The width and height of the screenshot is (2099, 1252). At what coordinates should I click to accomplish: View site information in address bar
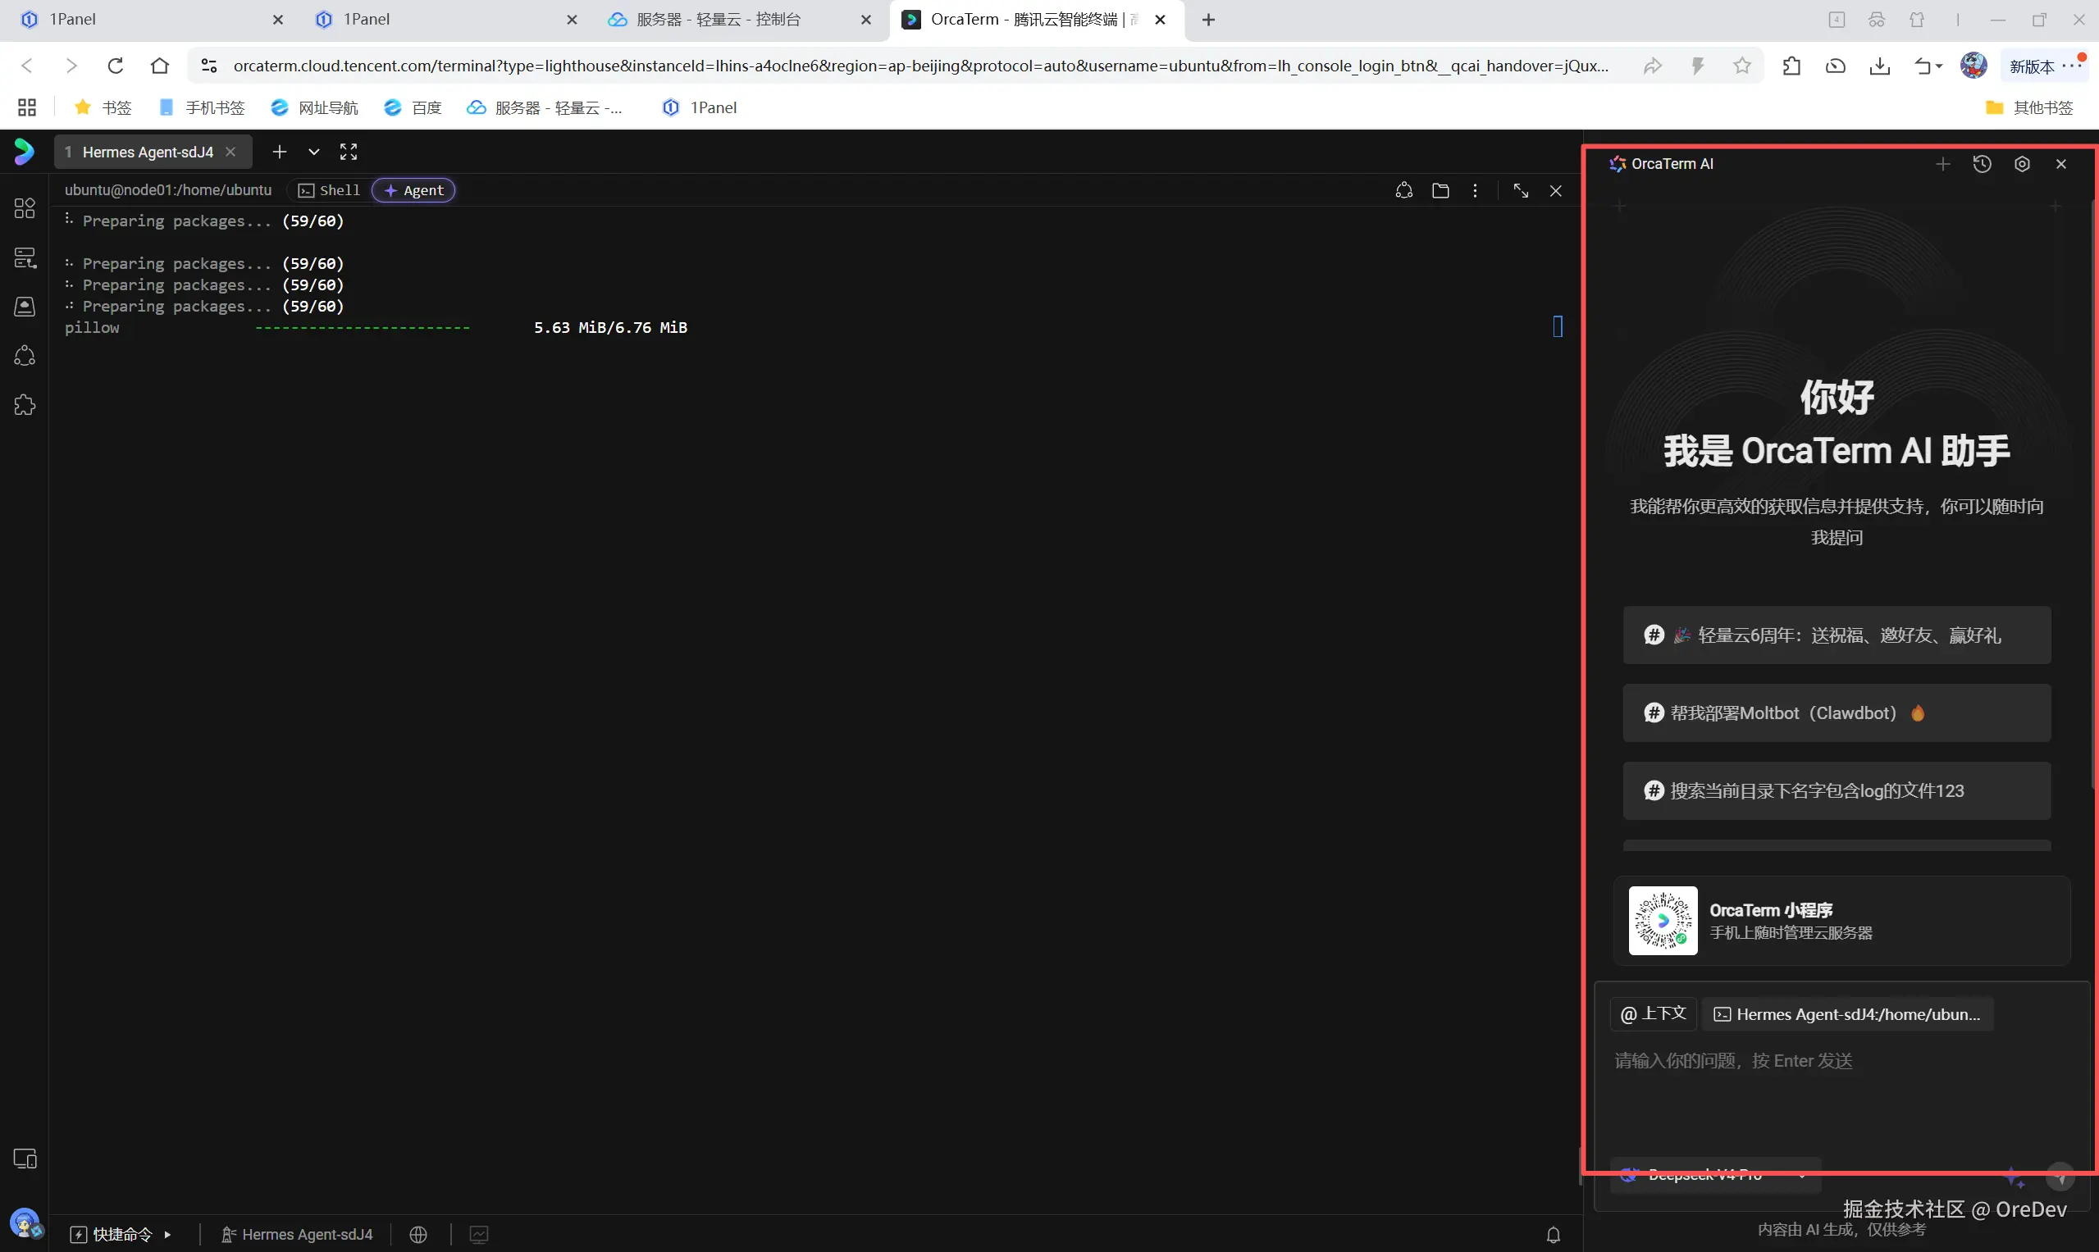pos(208,65)
